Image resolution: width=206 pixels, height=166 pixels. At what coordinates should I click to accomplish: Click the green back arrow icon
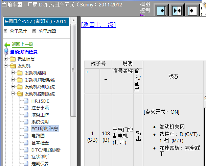pos(7,45)
